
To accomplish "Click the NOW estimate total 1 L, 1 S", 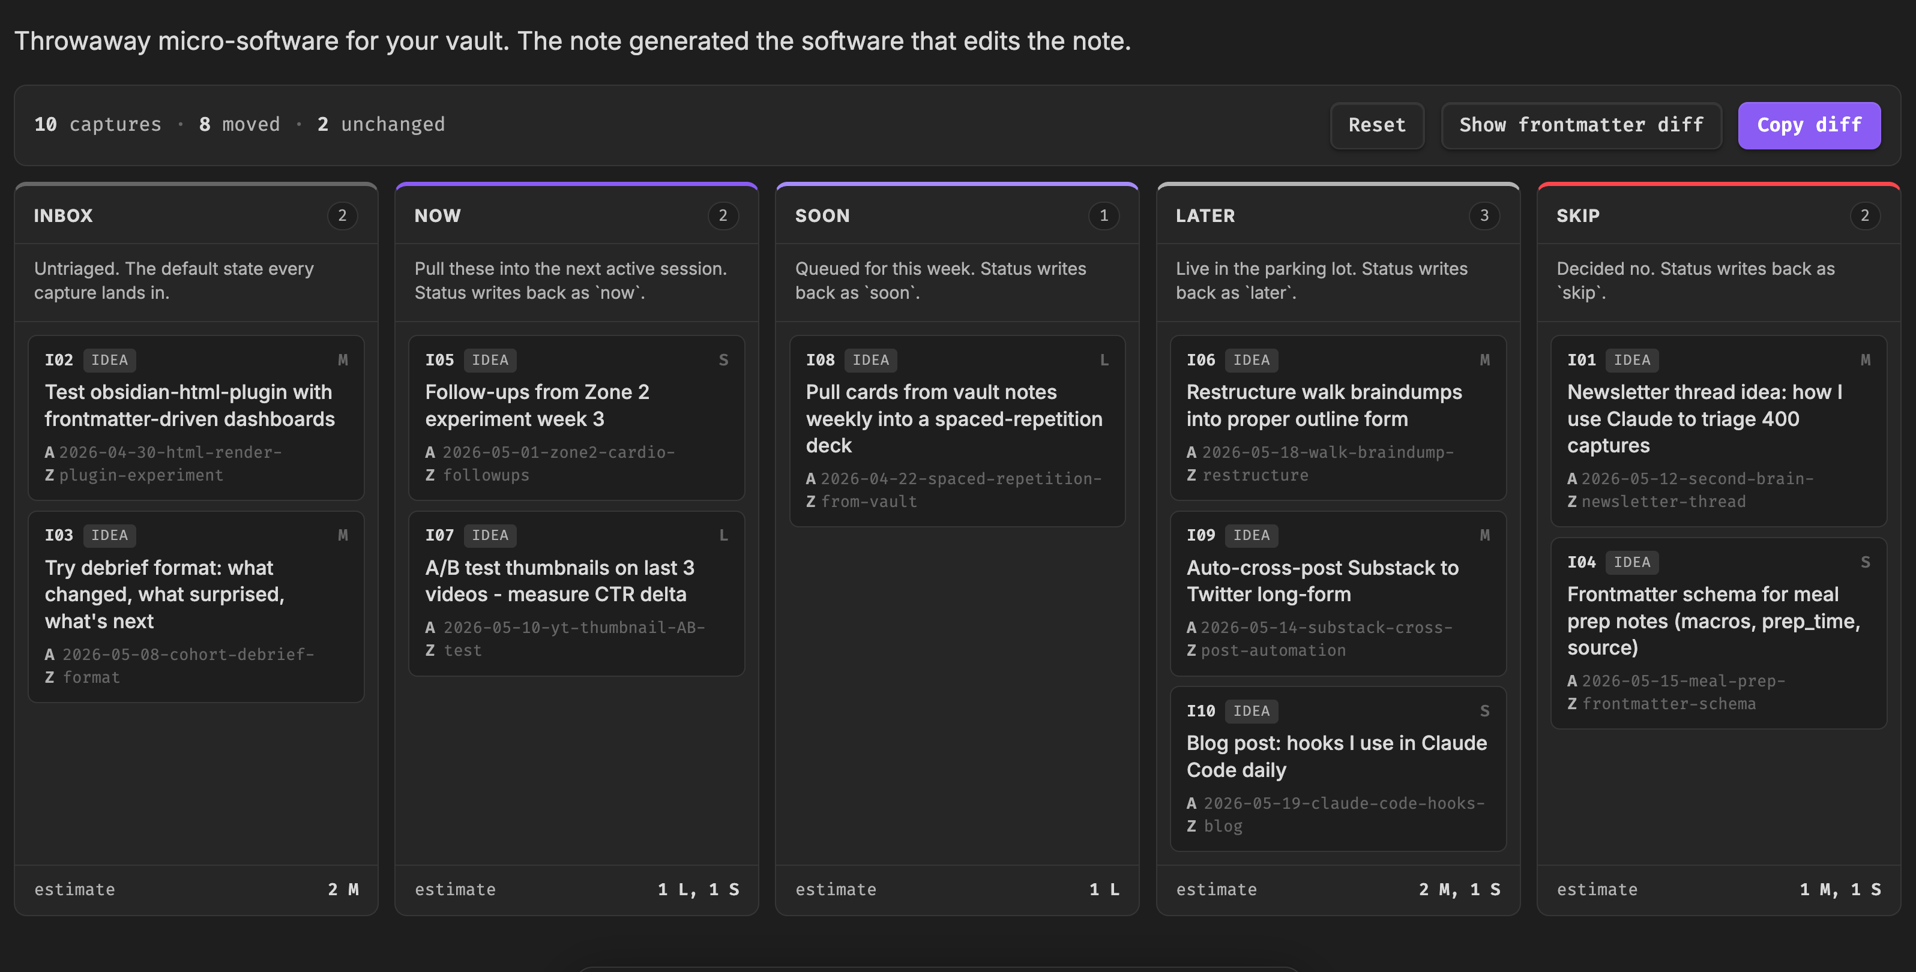I will point(699,889).
